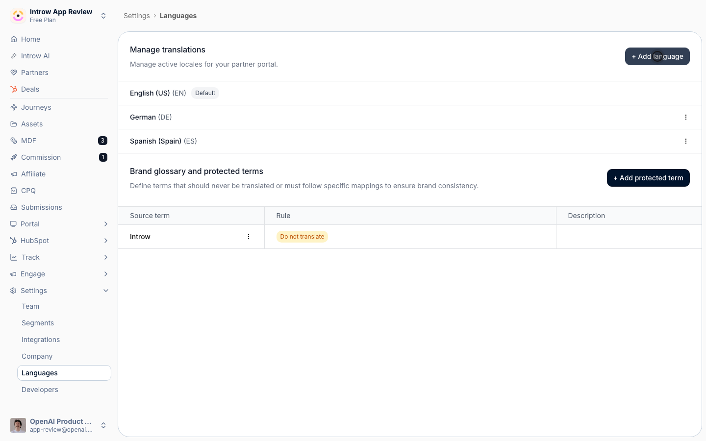
Task: Go to Settings breadcrumb link
Action: 137,16
